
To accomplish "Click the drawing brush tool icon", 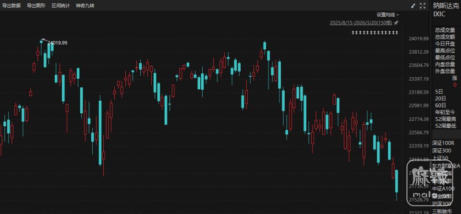I will [413, 6].
